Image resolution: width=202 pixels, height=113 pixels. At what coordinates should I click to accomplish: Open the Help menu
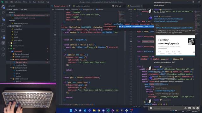click(48, 2)
